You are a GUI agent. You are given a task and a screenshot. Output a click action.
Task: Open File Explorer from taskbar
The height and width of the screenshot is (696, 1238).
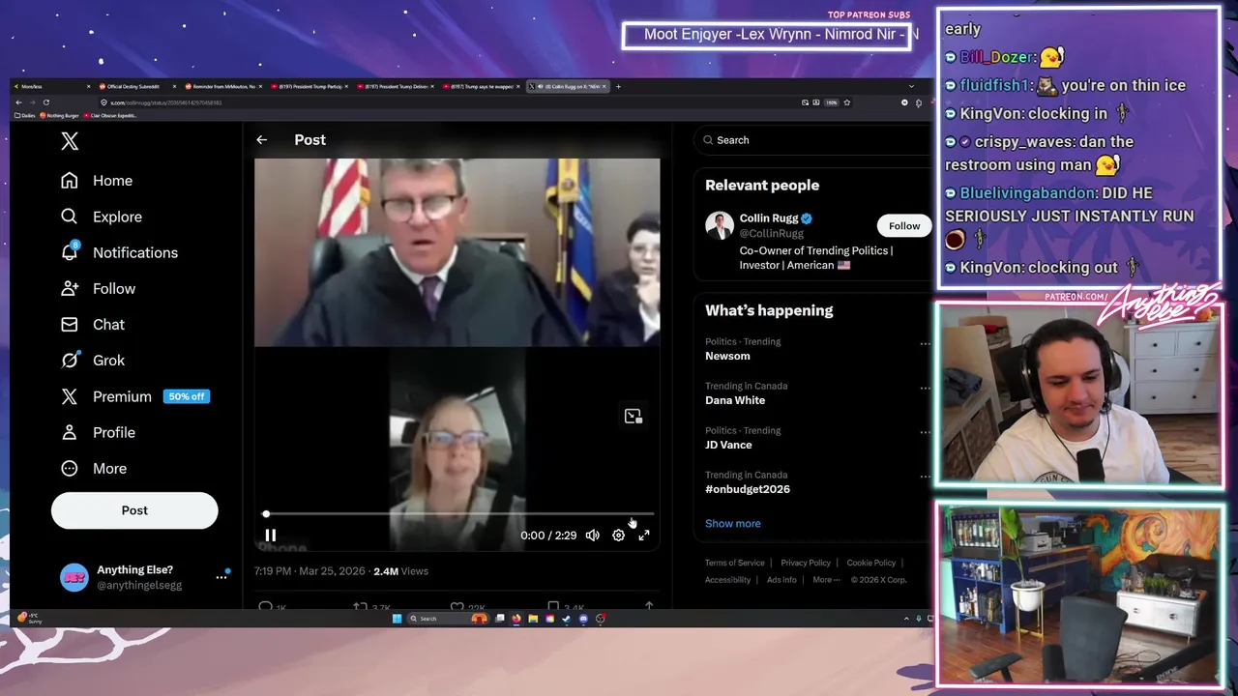[x=533, y=619]
